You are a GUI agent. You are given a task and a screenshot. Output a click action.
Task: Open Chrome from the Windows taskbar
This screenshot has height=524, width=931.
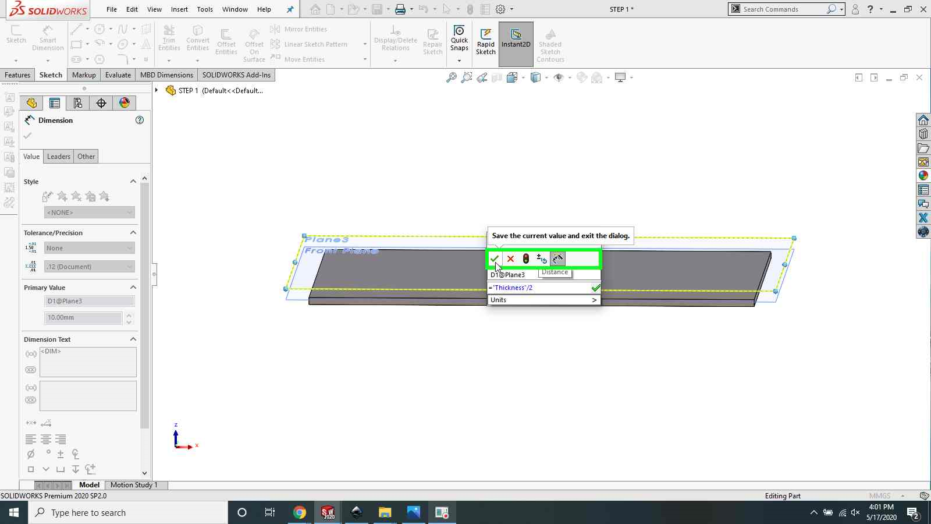point(299,512)
